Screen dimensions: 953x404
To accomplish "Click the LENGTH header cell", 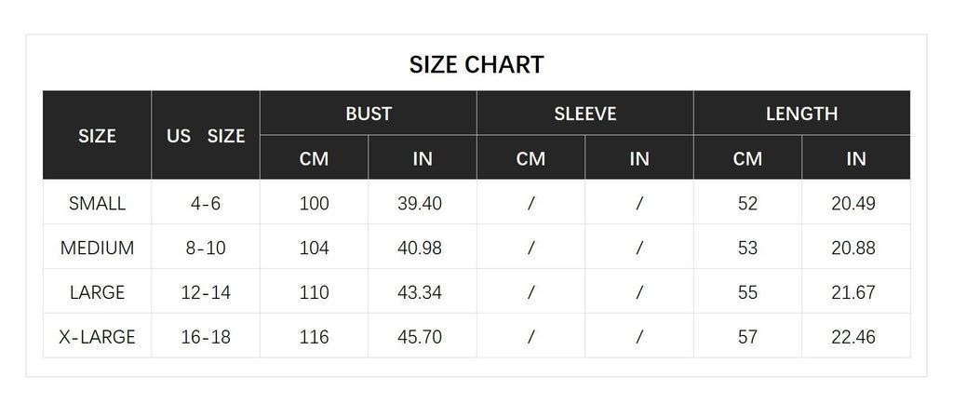I will coord(801,114).
